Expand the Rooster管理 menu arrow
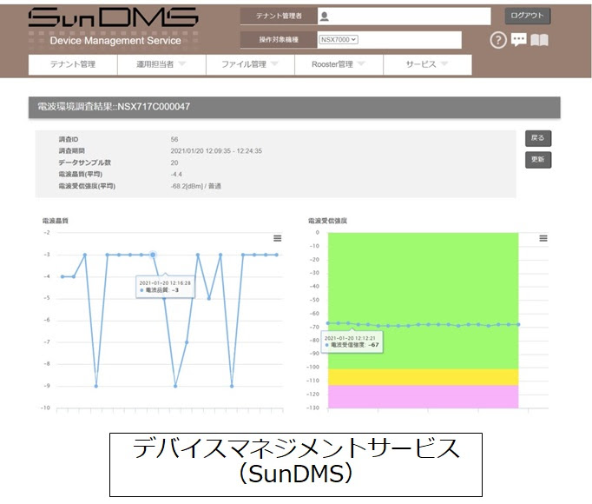 361,63
